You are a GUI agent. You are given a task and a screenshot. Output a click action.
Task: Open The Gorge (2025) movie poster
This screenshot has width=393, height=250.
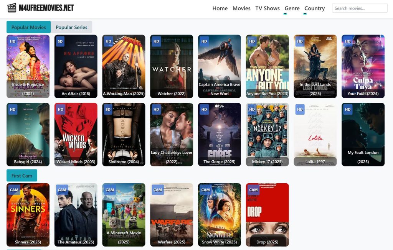220,135
